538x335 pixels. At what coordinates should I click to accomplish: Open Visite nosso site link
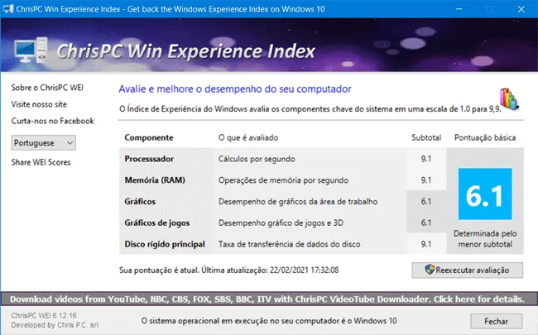click(x=39, y=104)
